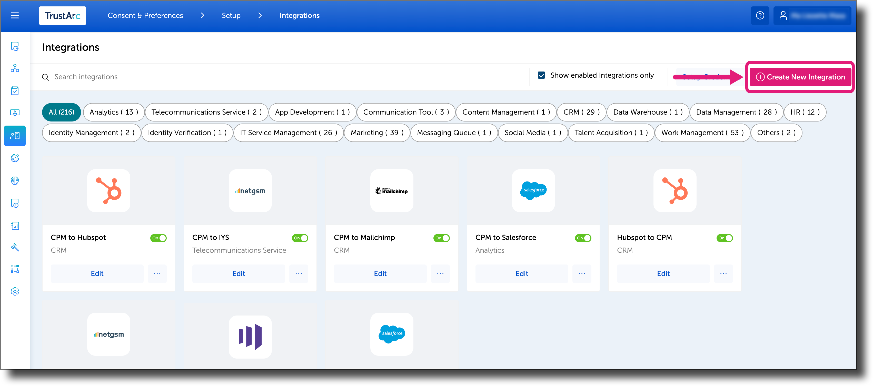Click the user profile icon in the header
This screenshot has height=386, width=873.
[x=783, y=16]
